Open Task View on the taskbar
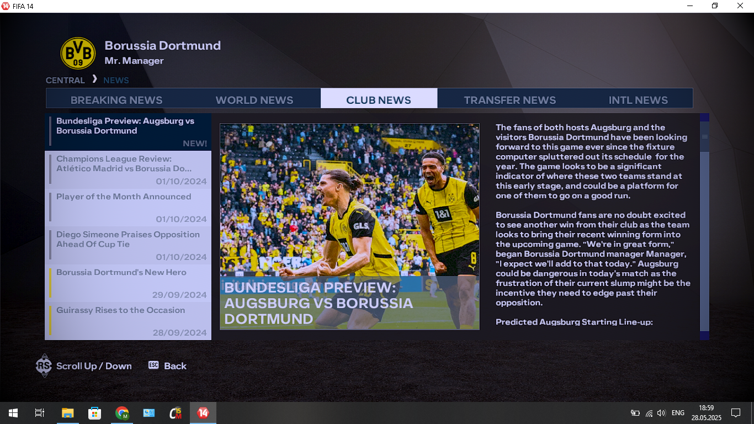The height and width of the screenshot is (424, 754). pyautogui.click(x=40, y=413)
